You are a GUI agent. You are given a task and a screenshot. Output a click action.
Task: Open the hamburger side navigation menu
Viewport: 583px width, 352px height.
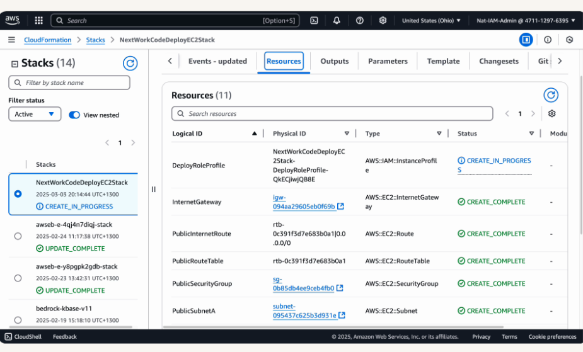click(11, 40)
